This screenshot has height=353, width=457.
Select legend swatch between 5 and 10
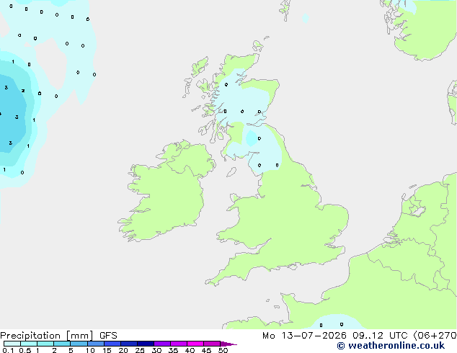tap(79, 344)
